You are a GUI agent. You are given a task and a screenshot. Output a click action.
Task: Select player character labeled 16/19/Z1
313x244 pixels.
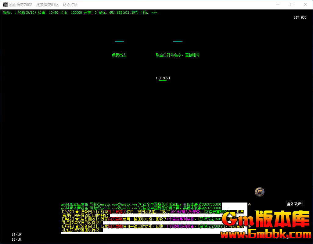tap(163, 78)
